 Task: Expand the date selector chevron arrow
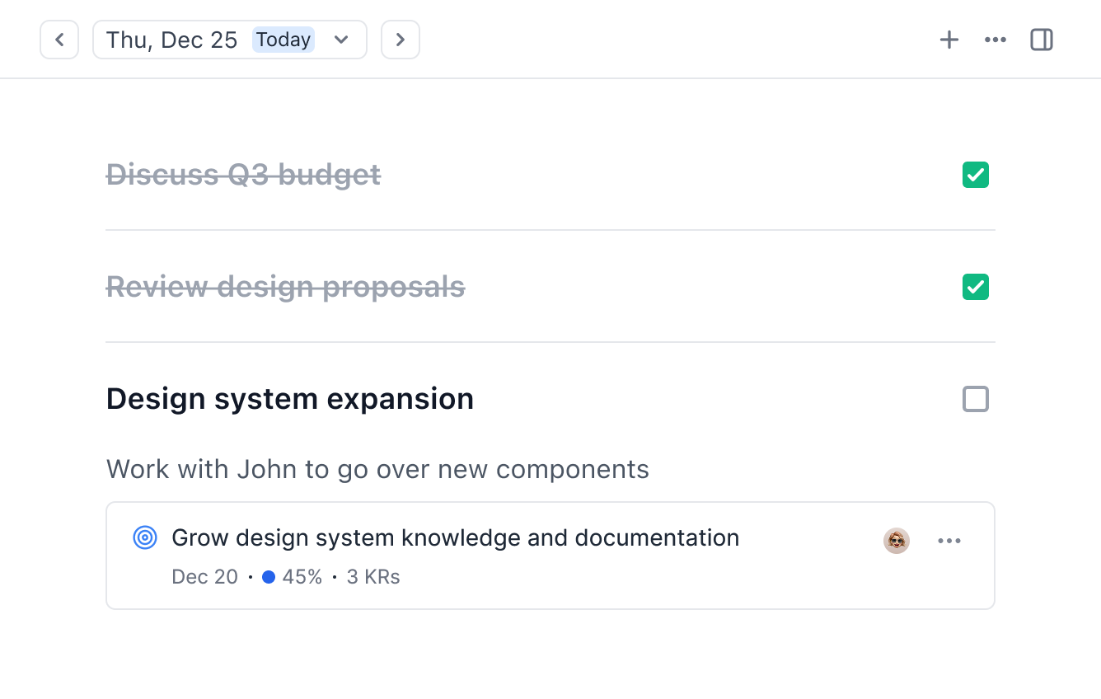(341, 40)
